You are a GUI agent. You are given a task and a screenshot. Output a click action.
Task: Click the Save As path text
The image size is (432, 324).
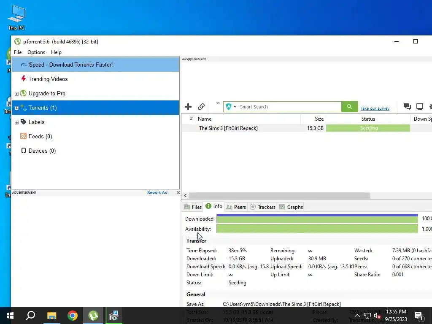(x=281, y=304)
